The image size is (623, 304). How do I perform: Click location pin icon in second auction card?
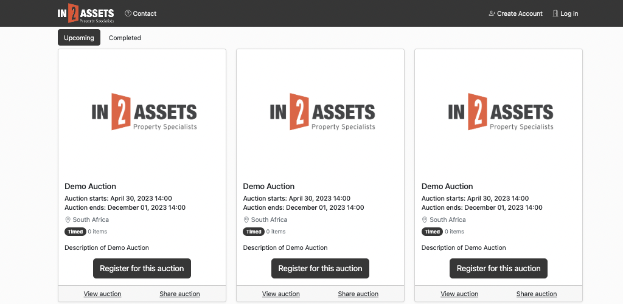tap(246, 220)
